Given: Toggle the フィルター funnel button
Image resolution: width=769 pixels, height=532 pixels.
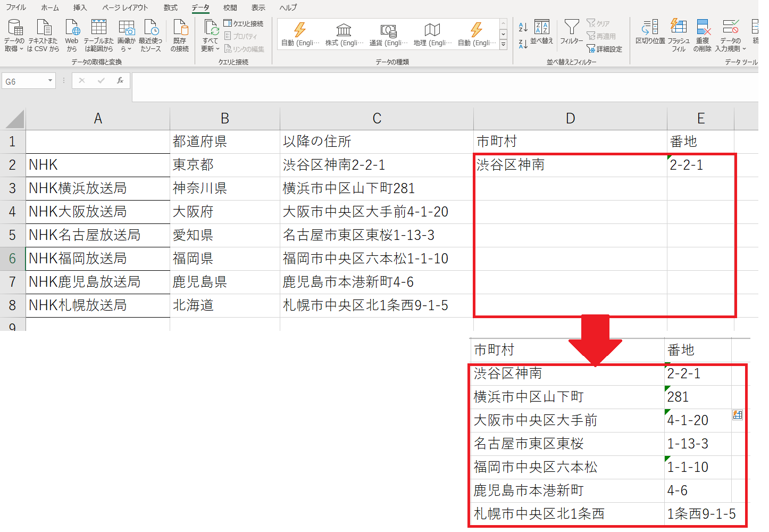Looking at the screenshot, I should coord(572,33).
